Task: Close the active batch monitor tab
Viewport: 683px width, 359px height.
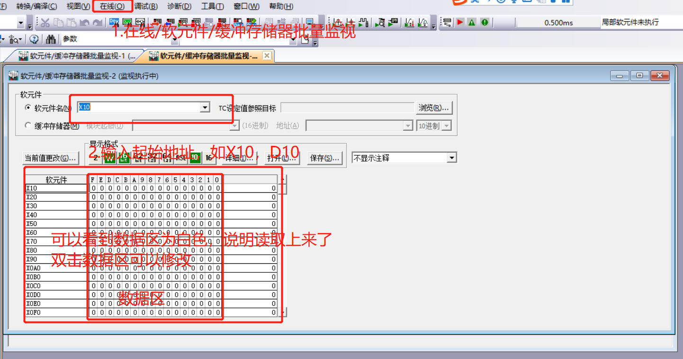Action: point(267,56)
